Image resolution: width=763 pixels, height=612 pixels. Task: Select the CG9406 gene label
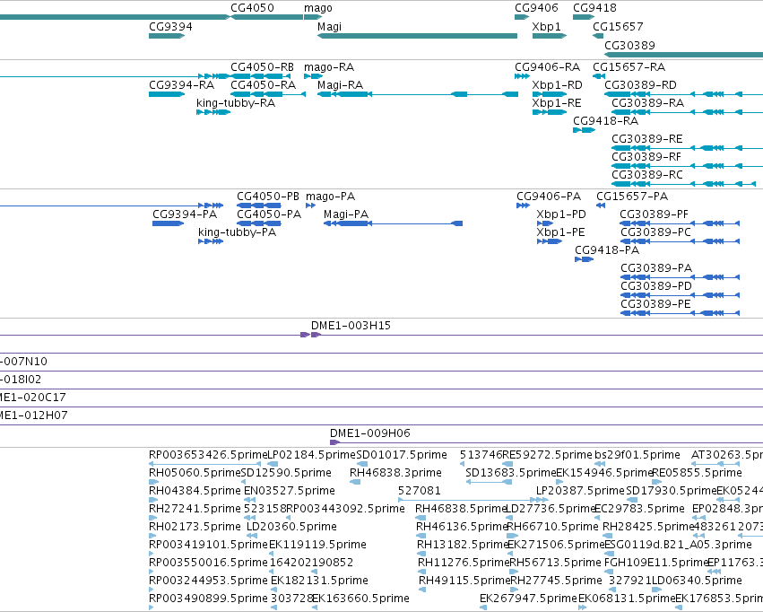[x=536, y=8]
